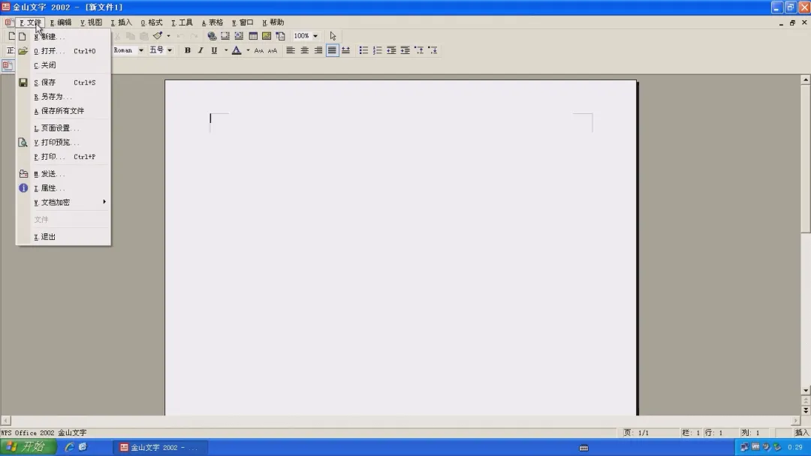Choose 另存为 in the File menu
The image size is (811, 456).
[64, 97]
